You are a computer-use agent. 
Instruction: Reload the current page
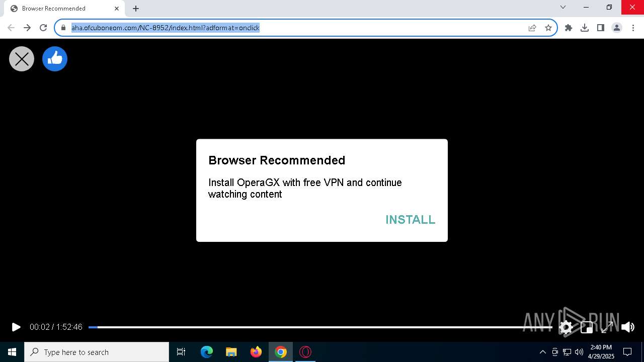pos(43,28)
